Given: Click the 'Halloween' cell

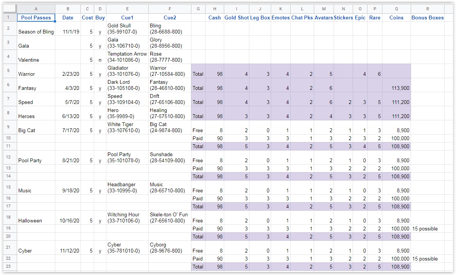Looking at the screenshot, I should pyautogui.click(x=36, y=217).
